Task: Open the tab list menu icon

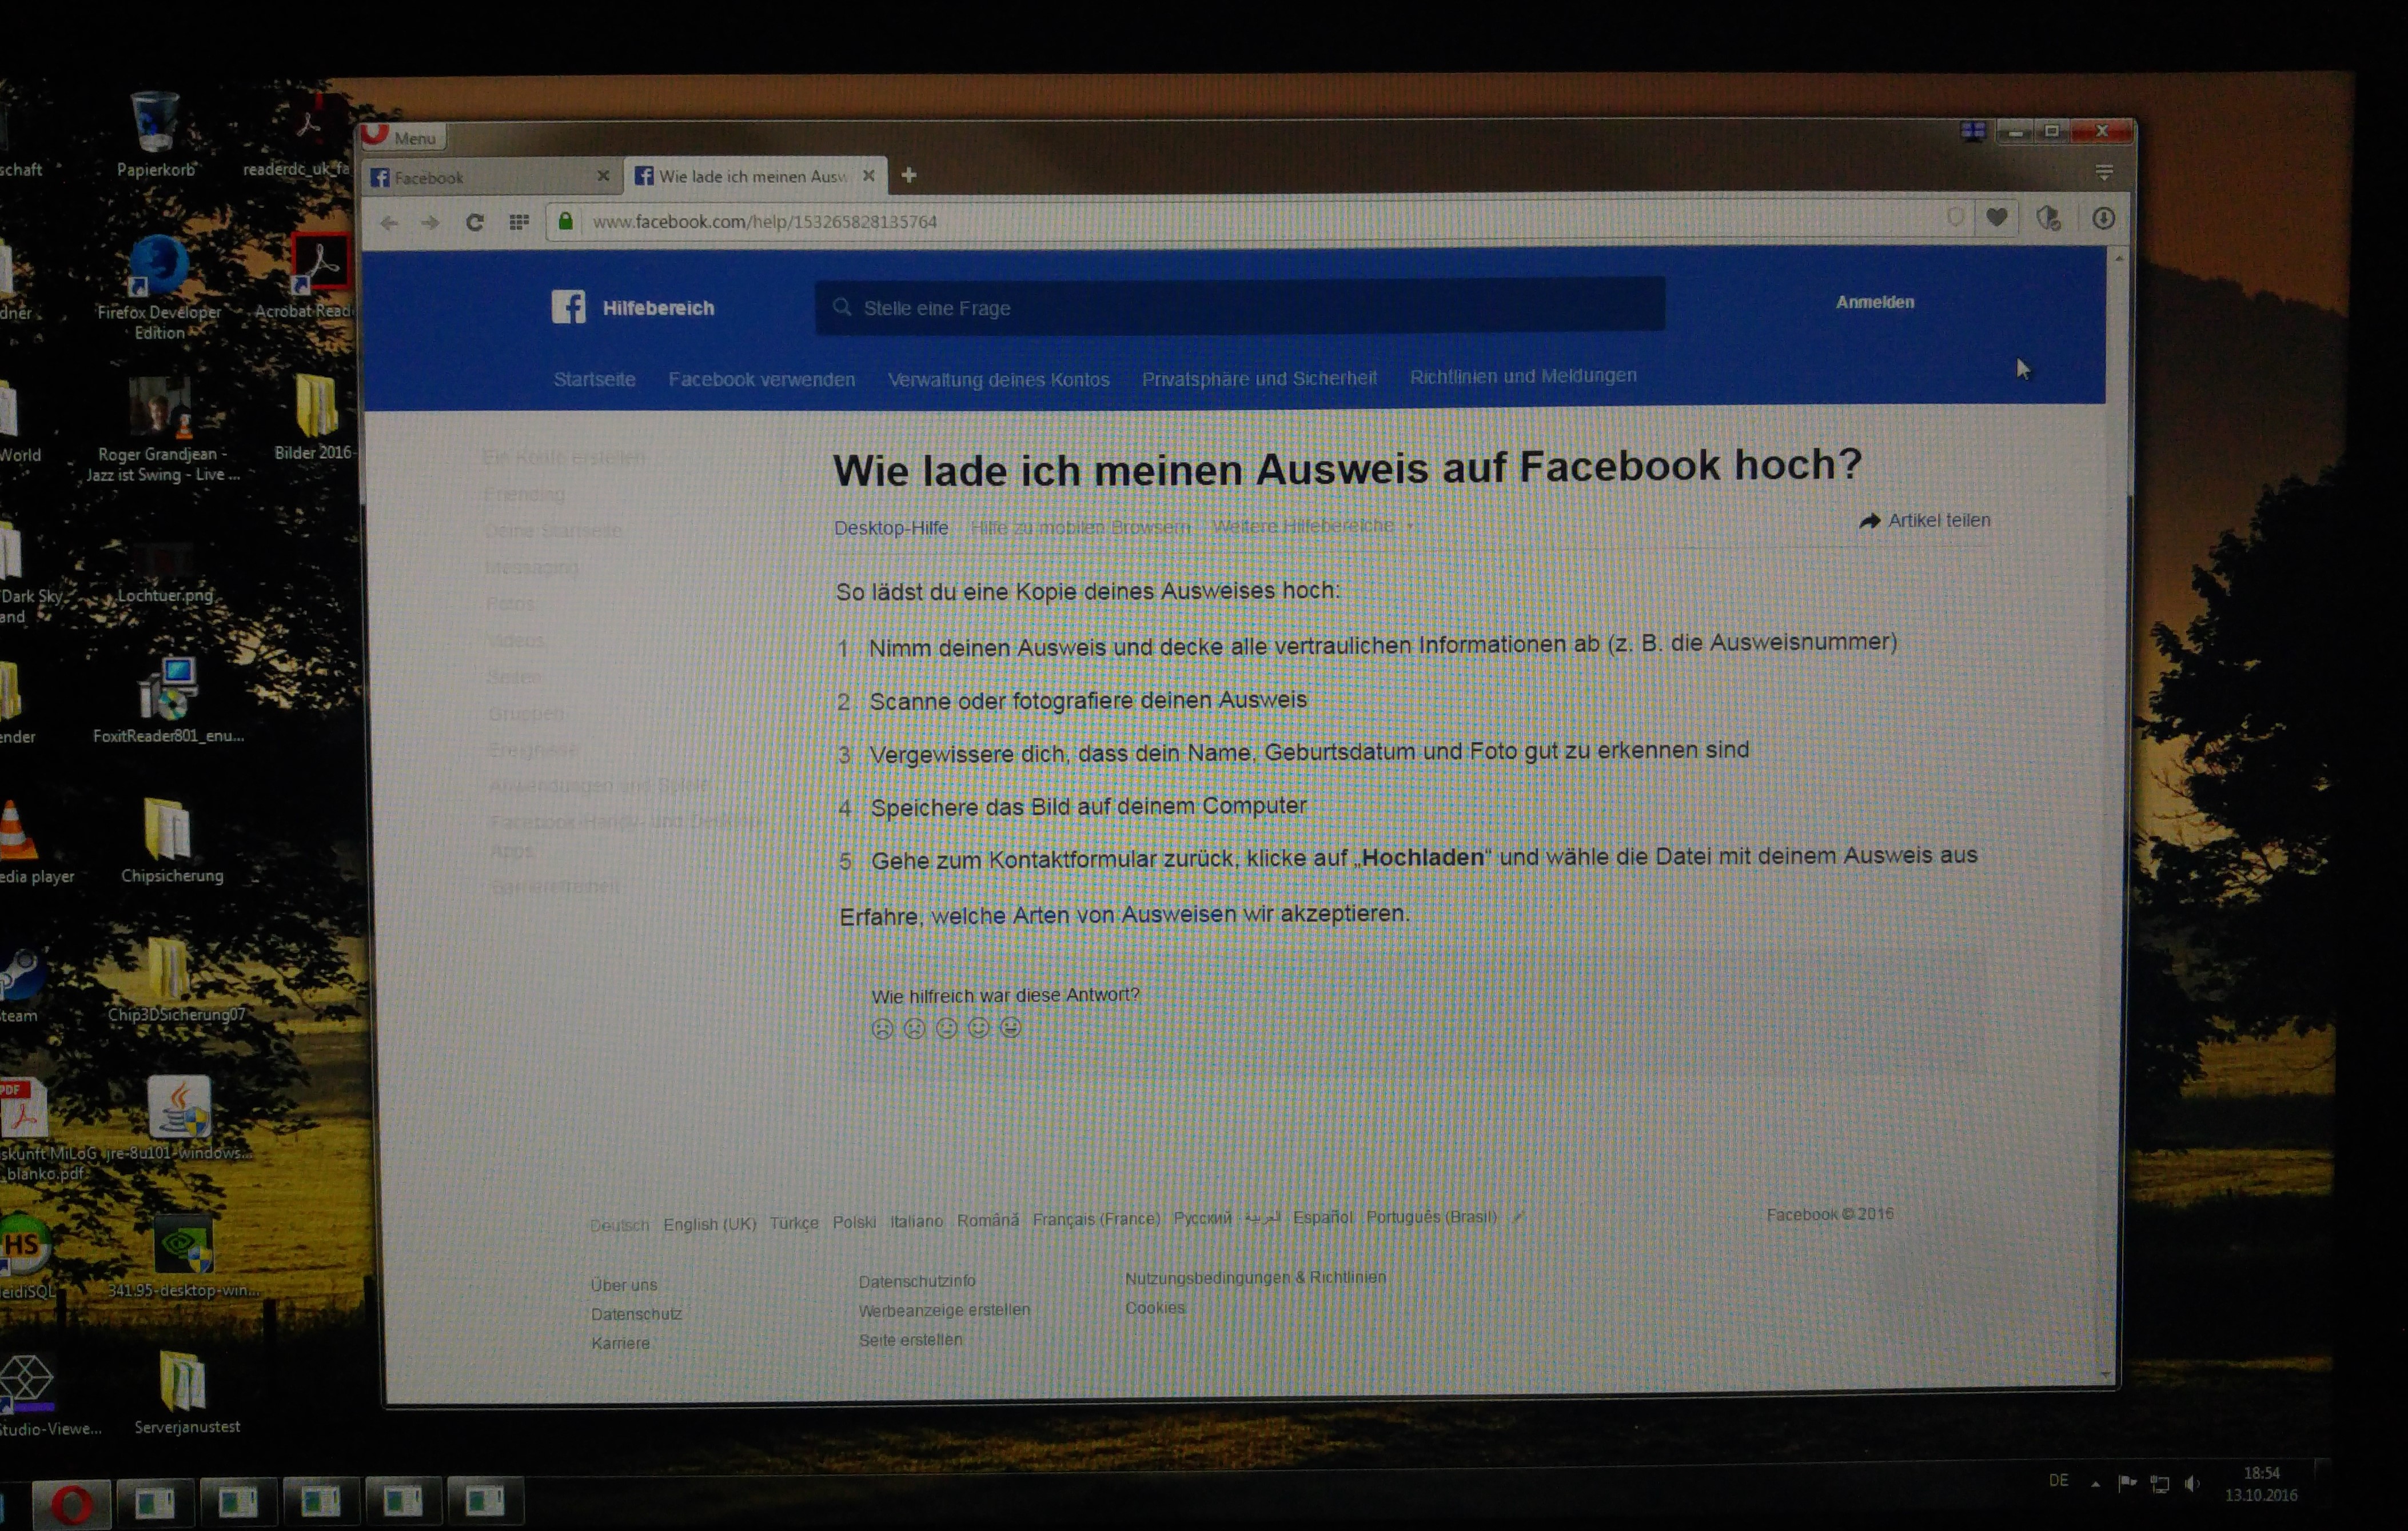Action: (2104, 173)
